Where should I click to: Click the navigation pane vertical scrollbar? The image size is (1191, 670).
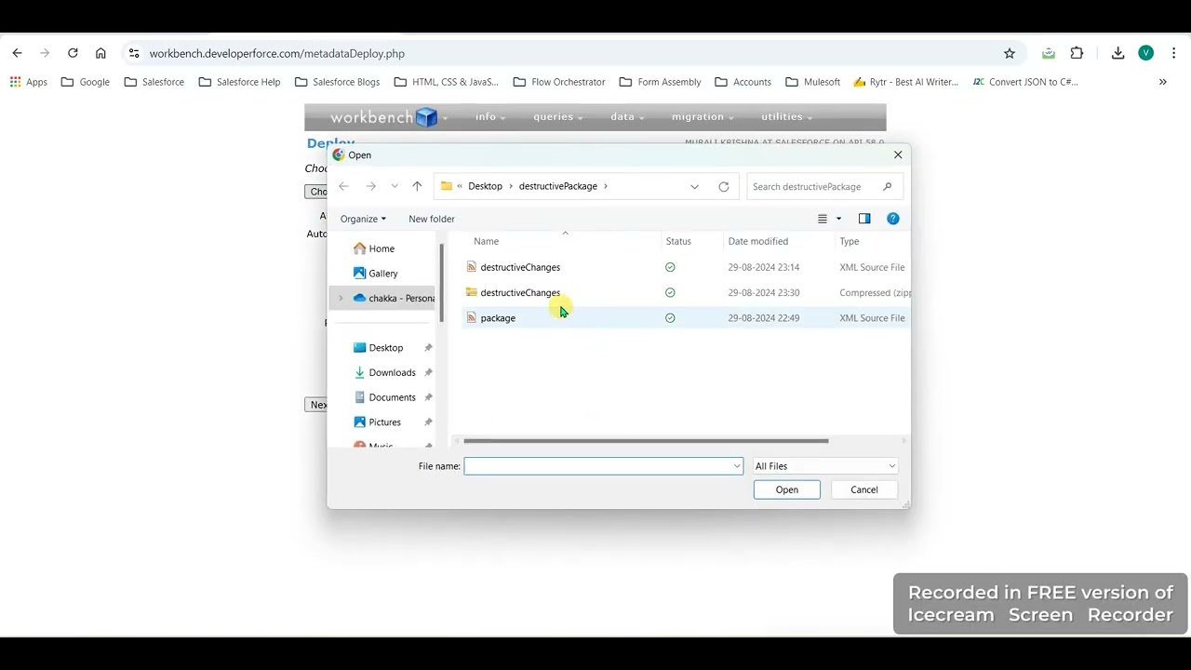click(x=442, y=284)
